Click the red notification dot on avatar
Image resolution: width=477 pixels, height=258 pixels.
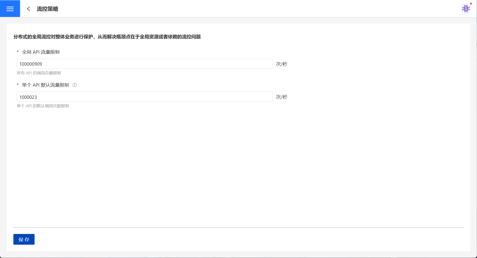471,4
